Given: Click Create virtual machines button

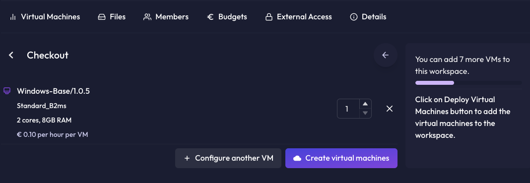Looking at the screenshot, I should coord(341,158).
